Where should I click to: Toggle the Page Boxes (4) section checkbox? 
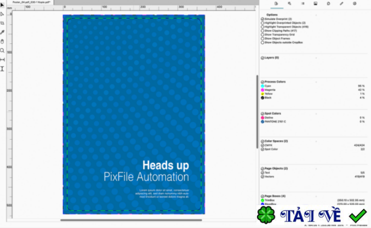[262, 196]
